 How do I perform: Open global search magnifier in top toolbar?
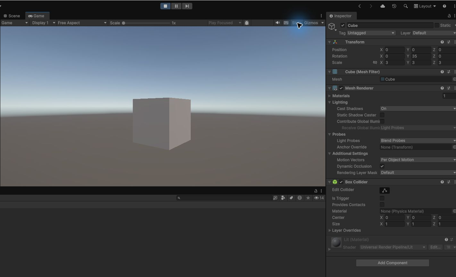pyautogui.click(x=405, y=6)
